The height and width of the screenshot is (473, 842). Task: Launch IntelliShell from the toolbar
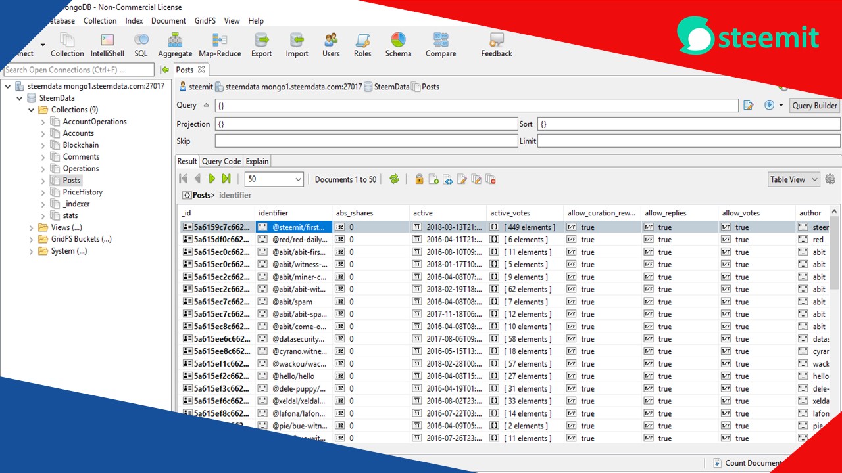click(107, 45)
